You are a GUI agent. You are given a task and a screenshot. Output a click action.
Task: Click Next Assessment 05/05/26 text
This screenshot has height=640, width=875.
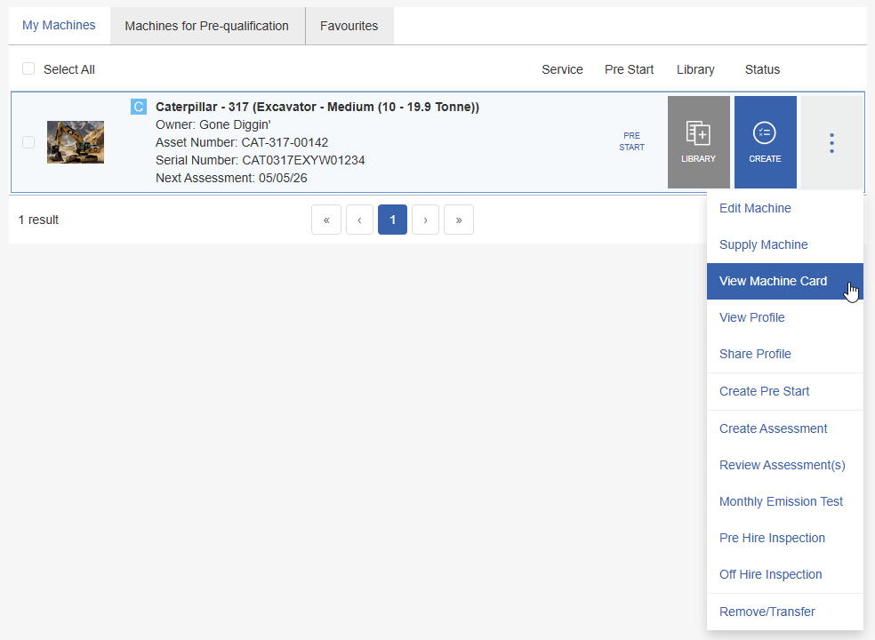pyautogui.click(x=231, y=178)
